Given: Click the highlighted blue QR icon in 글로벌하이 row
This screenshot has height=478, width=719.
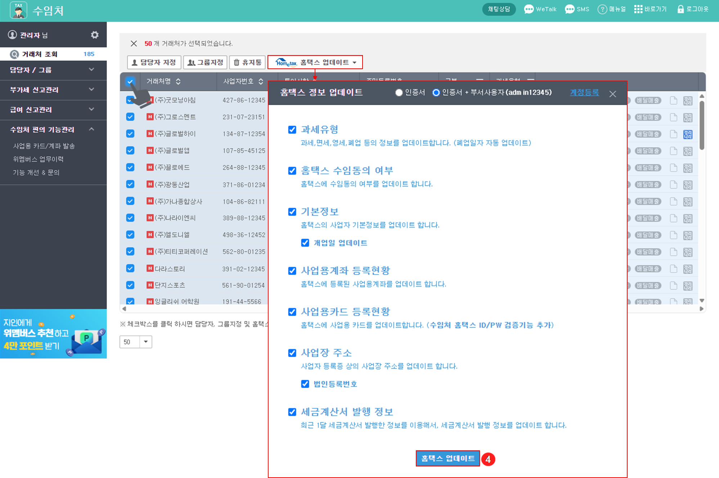Looking at the screenshot, I should click(688, 134).
